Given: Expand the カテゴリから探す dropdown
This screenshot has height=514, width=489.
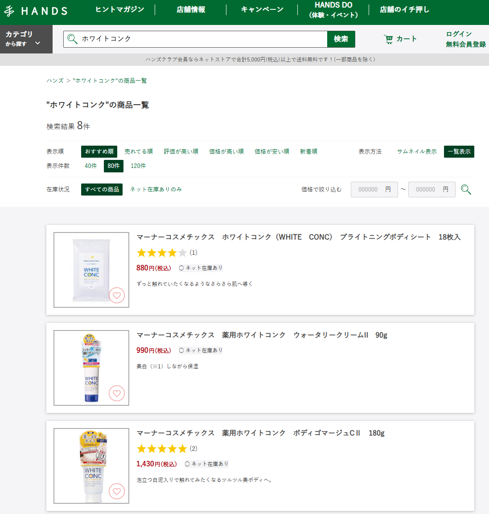Looking at the screenshot, I should [x=26, y=39].
